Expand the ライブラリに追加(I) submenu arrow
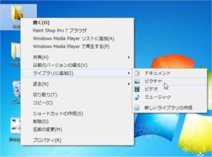Viewport: 212px width, 157px height. click(x=129, y=73)
